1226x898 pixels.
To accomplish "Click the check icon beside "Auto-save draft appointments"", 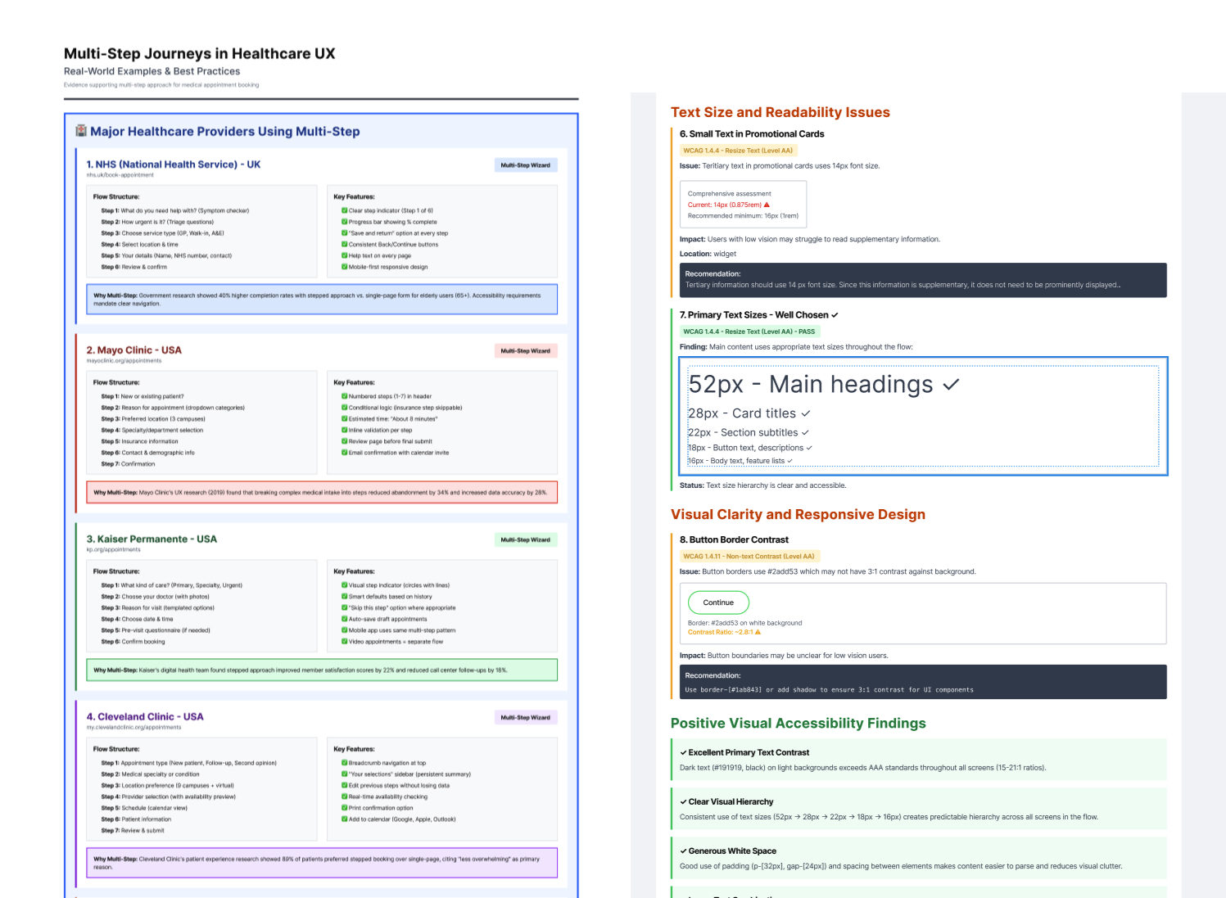I will pos(345,619).
